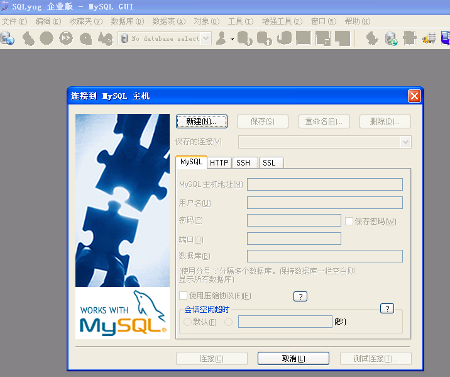Click the 测试连接(T)... button
Viewport: 450px width, 377px height.
tap(376, 359)
